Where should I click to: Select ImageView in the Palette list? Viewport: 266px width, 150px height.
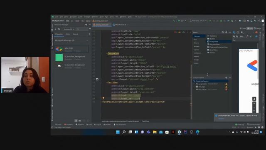point(219,42)
